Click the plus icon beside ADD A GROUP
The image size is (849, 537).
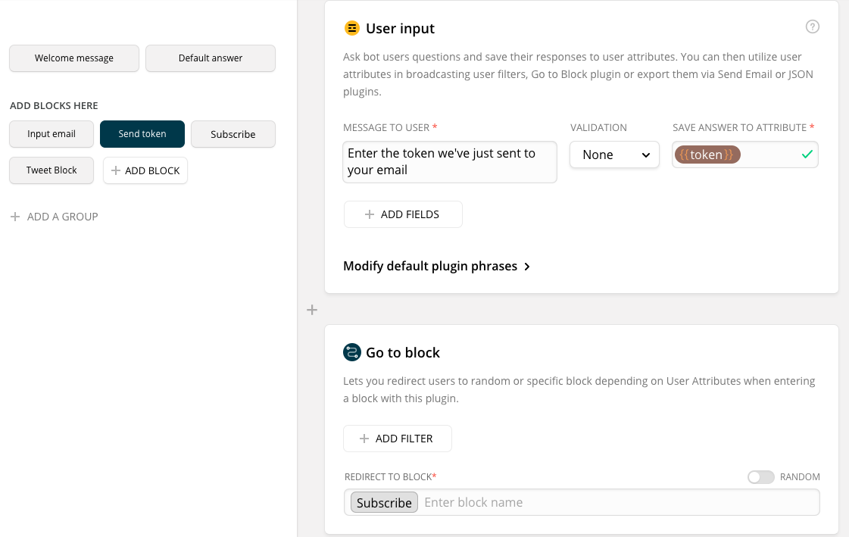click(x=15, y=217)
